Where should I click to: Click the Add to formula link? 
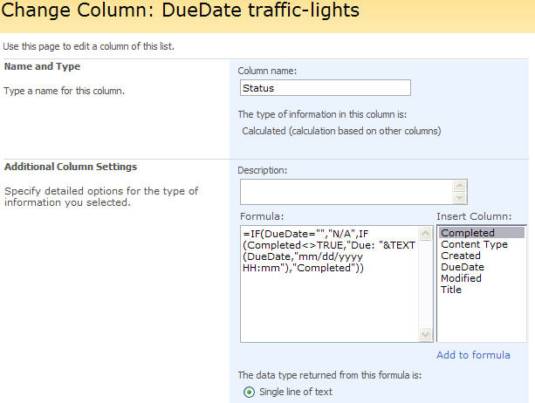coord(473,355)
